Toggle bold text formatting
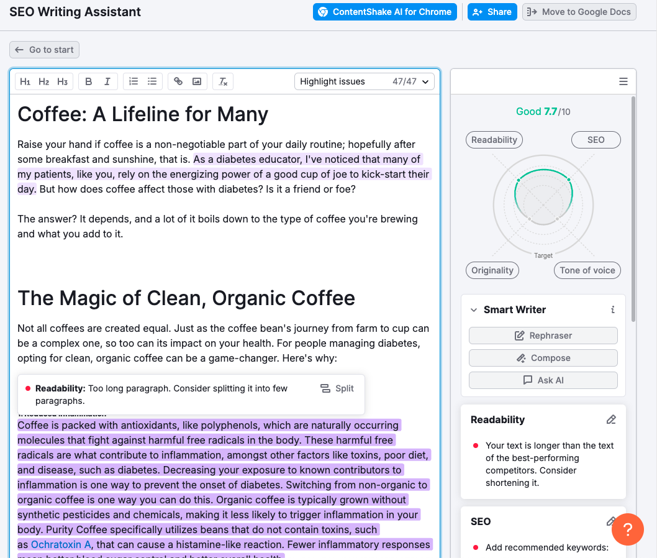 point(89,81)
